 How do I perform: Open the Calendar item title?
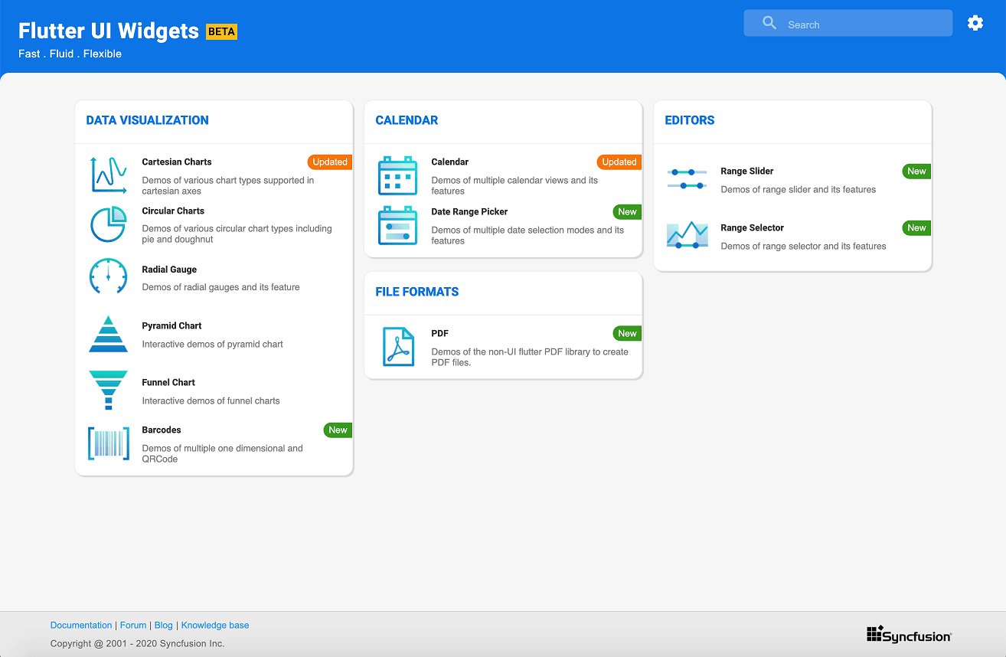[450, 162]
